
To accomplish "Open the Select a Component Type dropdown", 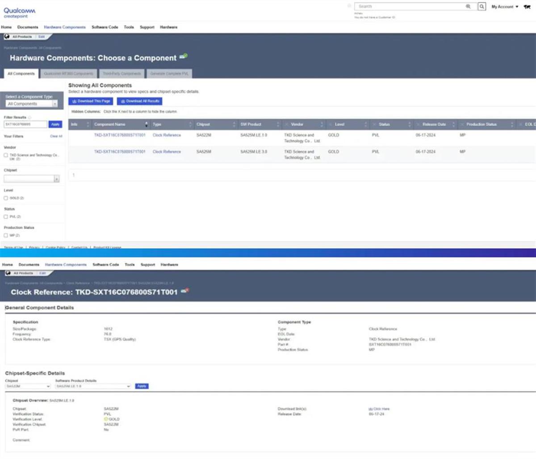I will click(x=32, y=104).
